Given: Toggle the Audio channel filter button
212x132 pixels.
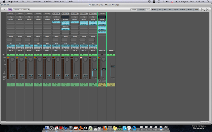Looking at the screenshot, I should point(154,10).
